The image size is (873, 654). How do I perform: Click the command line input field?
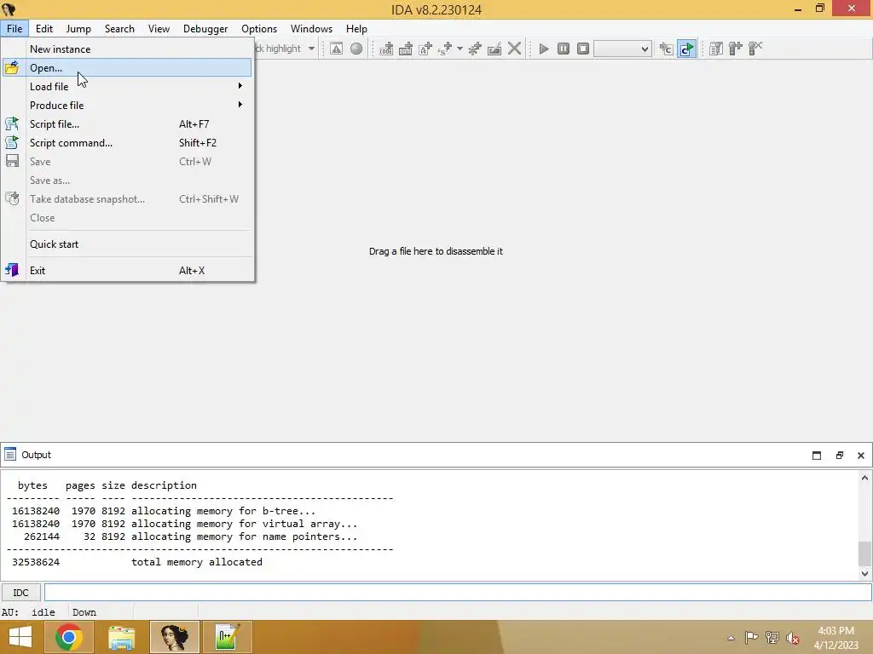[x=458, y=593]
